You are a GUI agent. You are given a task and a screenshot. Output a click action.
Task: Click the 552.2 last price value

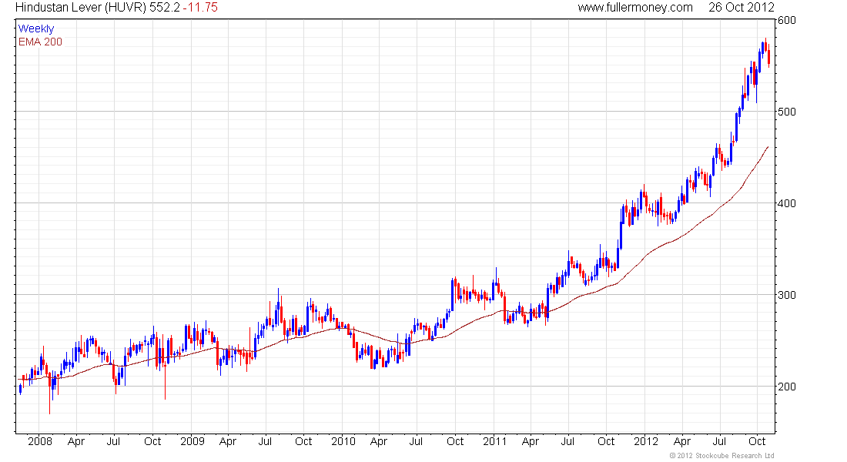click(x=165, y=8)
